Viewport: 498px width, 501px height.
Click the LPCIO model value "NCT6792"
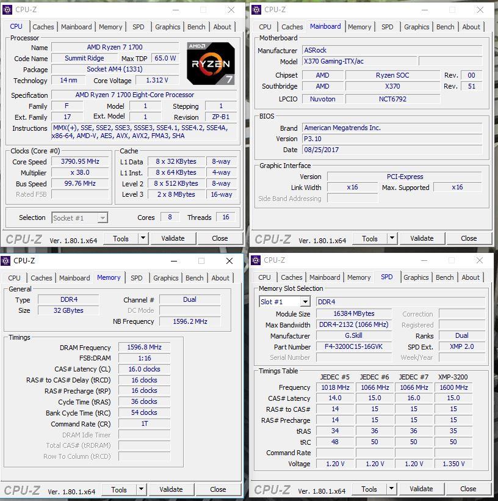pyautogui.click(x=392, y=99)
